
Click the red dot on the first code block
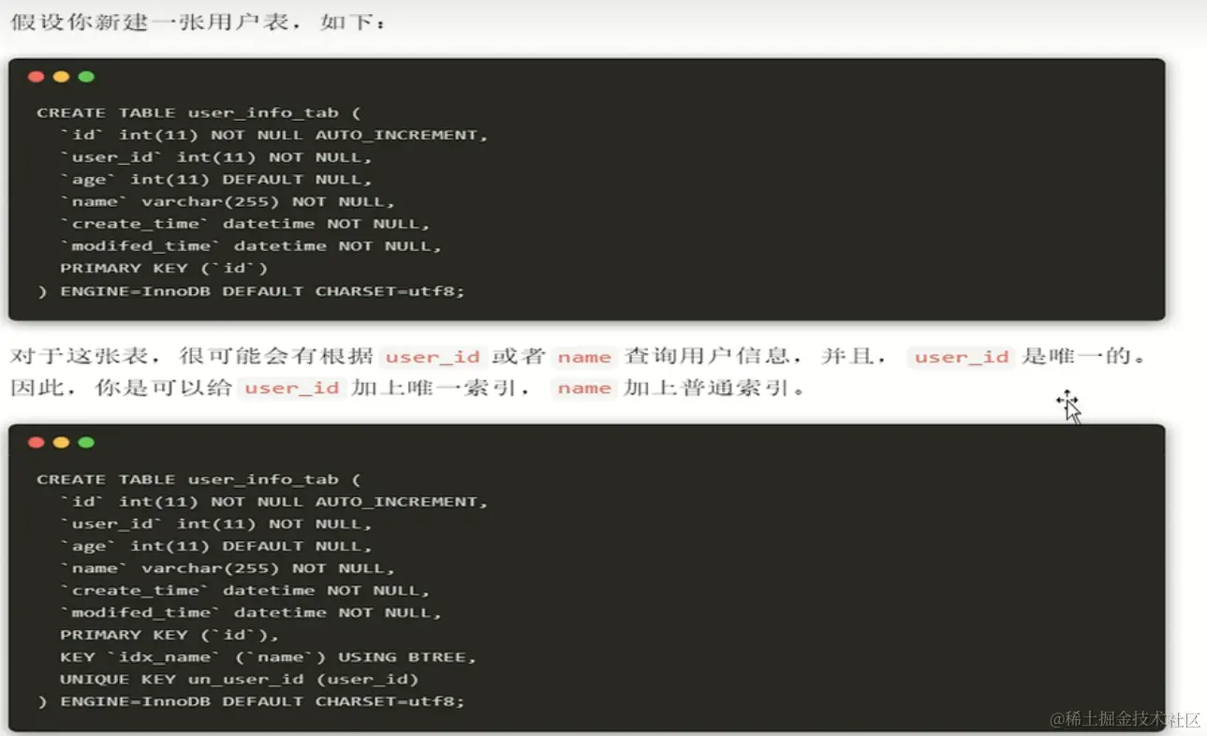(37, 77)
